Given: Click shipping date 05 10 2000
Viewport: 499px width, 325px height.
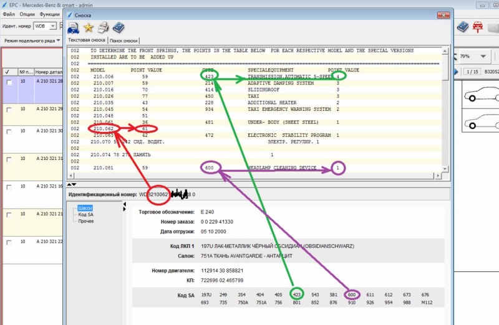Looking at the screenshot, I should click(213, 232).
